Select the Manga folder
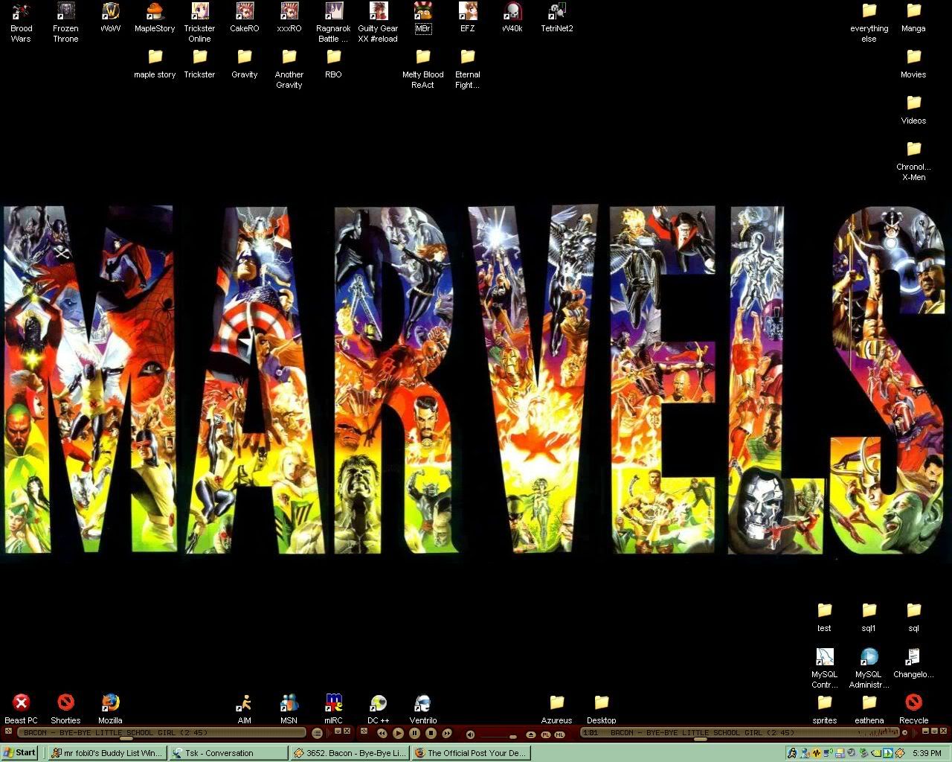The image size is (952, 762). coord(913,18)
